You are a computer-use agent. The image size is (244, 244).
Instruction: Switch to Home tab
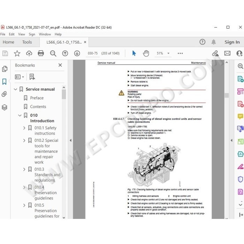[8, 42]
